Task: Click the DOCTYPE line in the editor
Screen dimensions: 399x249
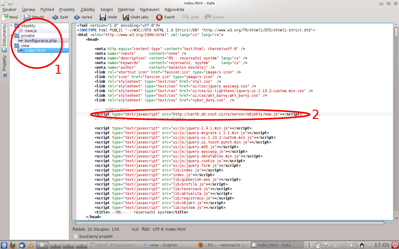Action: coord(196,30)
